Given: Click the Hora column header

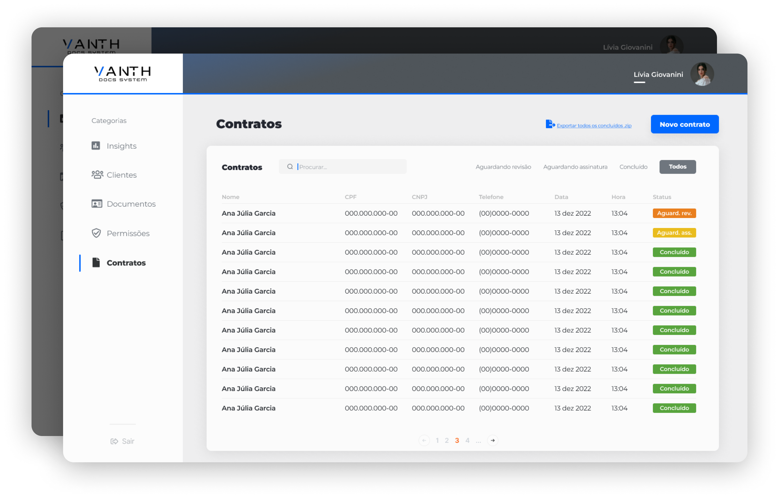Looking at the screenshot, I should (618, 197).
